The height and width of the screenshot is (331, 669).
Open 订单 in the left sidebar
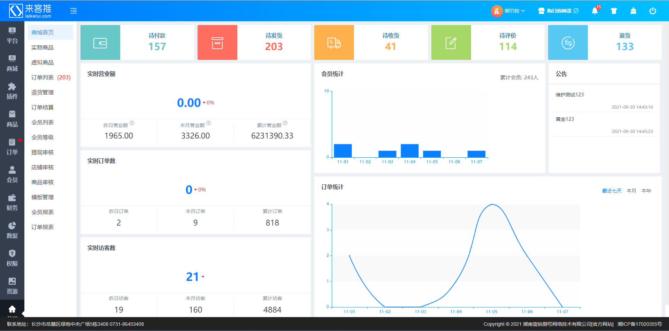tap(12, 147)
